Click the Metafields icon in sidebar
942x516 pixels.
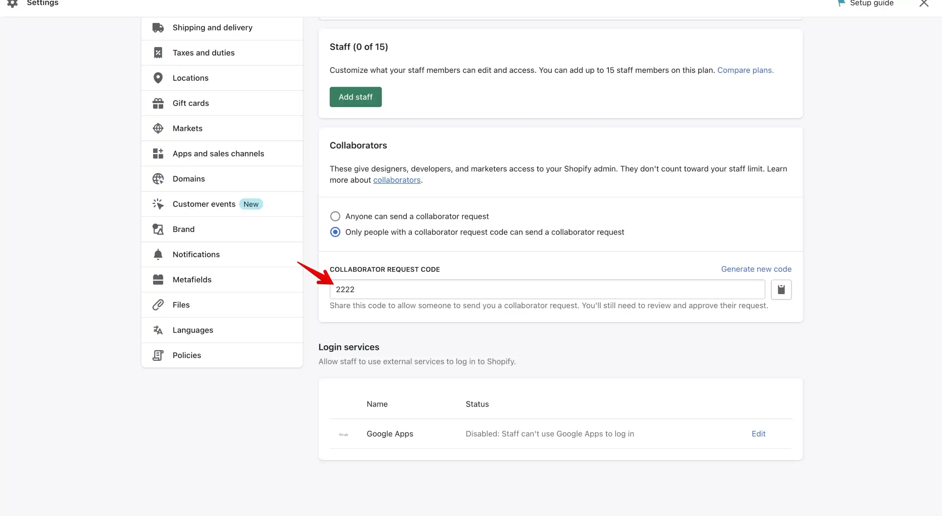(x=158, y=279)
